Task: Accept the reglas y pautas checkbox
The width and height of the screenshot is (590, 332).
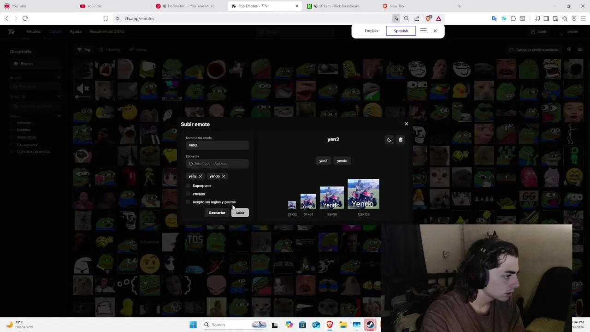Action: pyautogui.click(x=188, y=202)
